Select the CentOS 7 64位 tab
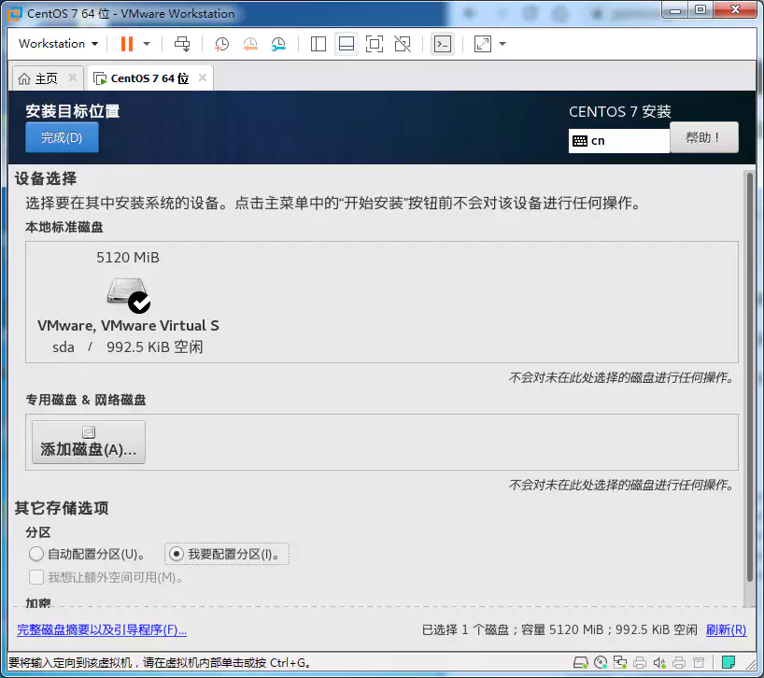Viewport: 764px width, 678px height. pyautogui.click(x=145, y=78)
